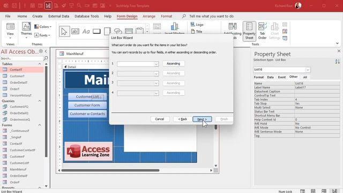Select the Format tab in Property Sheet
Screen dimensions: 343x193
(258, 77)
